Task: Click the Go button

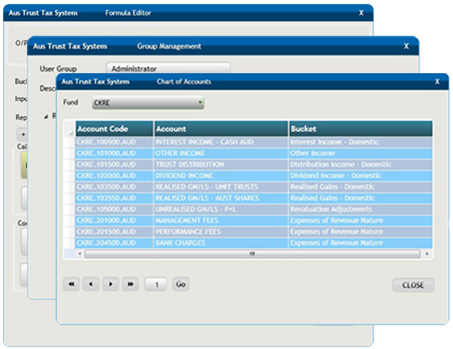Action: coord(181,285)
